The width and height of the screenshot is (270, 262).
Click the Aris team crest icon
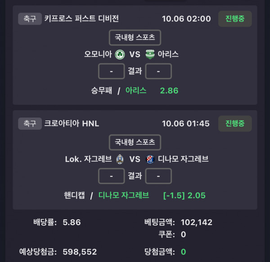click(150, 54)
